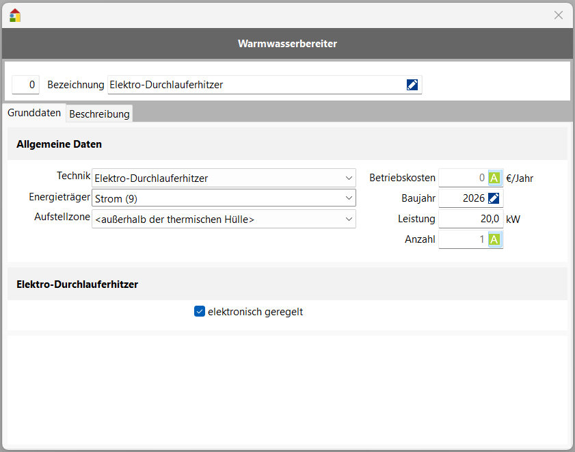
Task: Click the number field left of Bezeichnung
Action: click(25, 85)
